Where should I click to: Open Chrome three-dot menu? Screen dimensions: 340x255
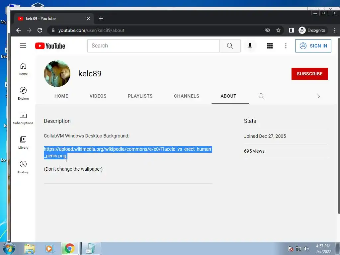click(x=335, y=30)
